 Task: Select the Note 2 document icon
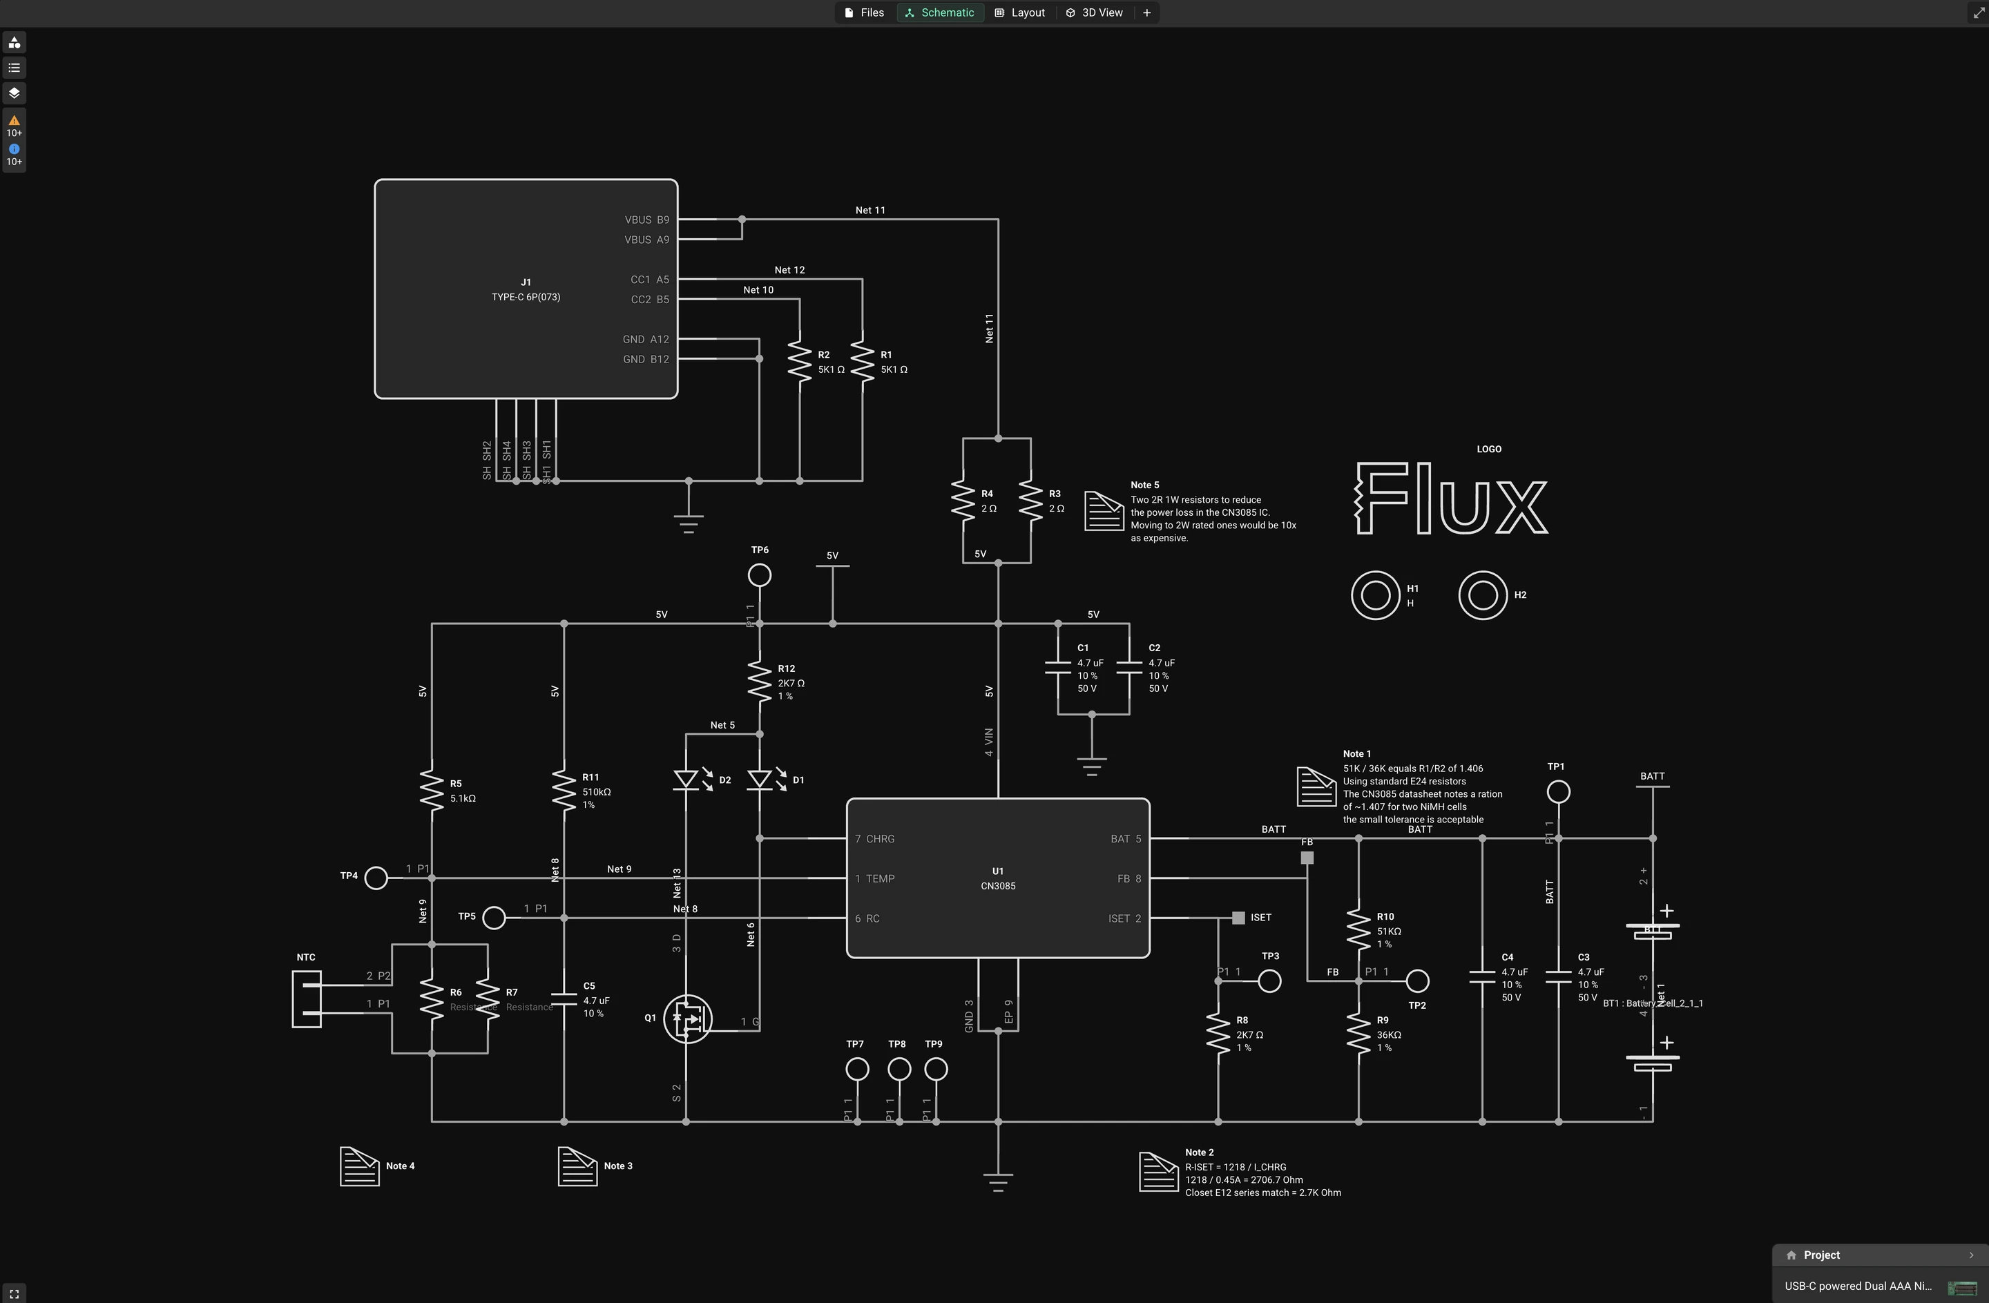(1158, 1171)
